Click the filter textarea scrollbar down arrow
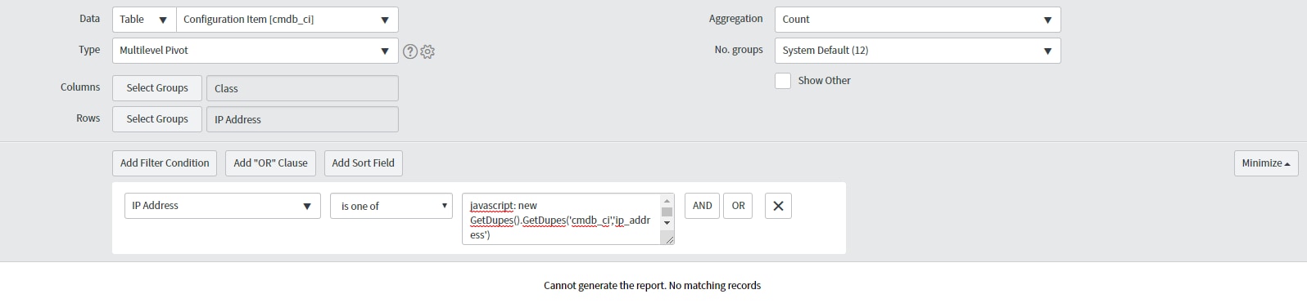This screenshot has height=303, width=1307. click(x=667, y=223)
